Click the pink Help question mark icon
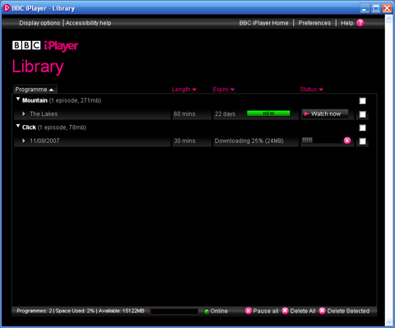The width and height of the screenshot is (395, 328). tap(360, 23)
